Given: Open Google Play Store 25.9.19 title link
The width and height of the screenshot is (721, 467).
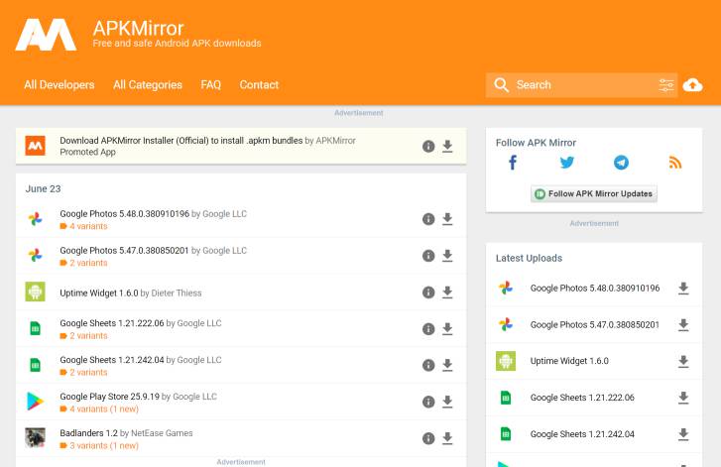Looking at the screenshot, I should click(x=109, y=397).
